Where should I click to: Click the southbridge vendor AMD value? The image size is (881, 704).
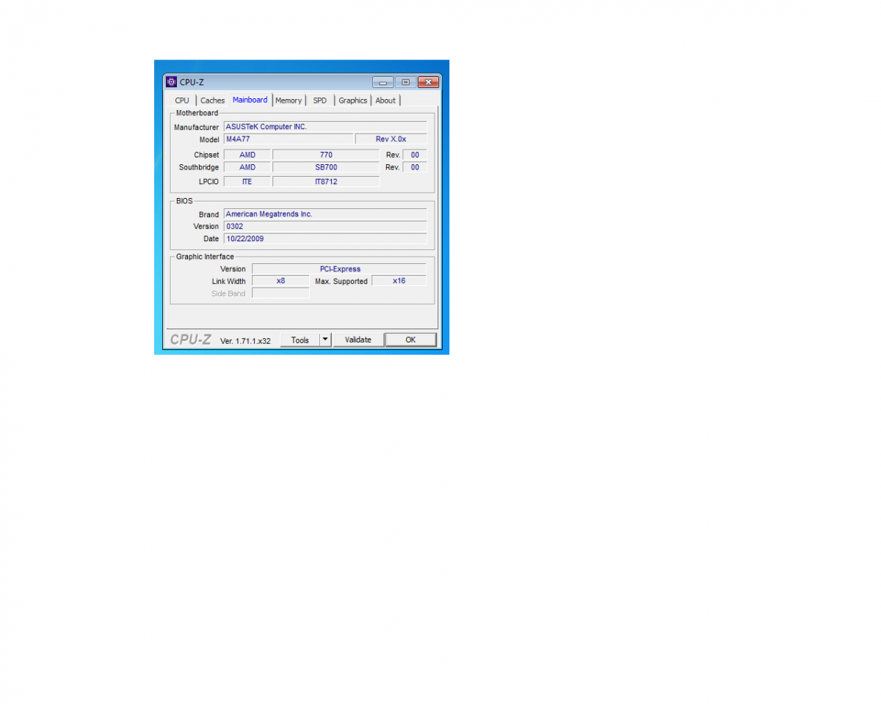[247, 167]
